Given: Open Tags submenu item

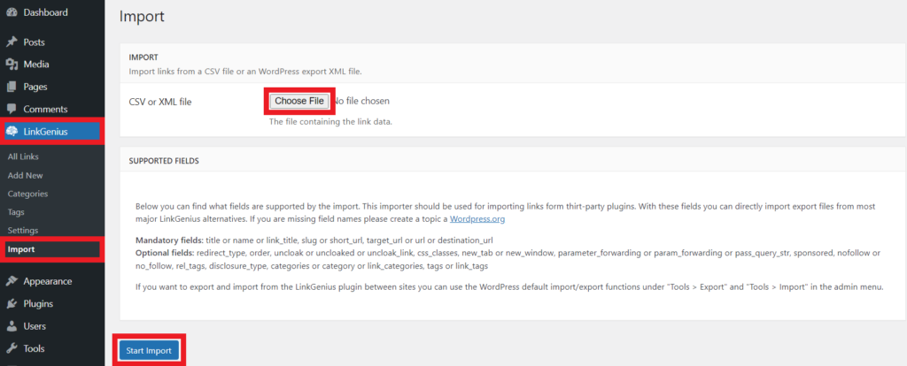Looking at the screenshot, I should 16,212.
